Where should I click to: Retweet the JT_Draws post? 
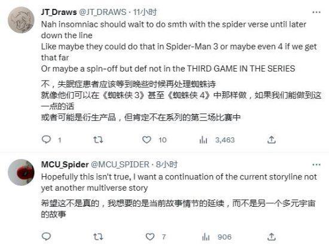pos(98,140)
